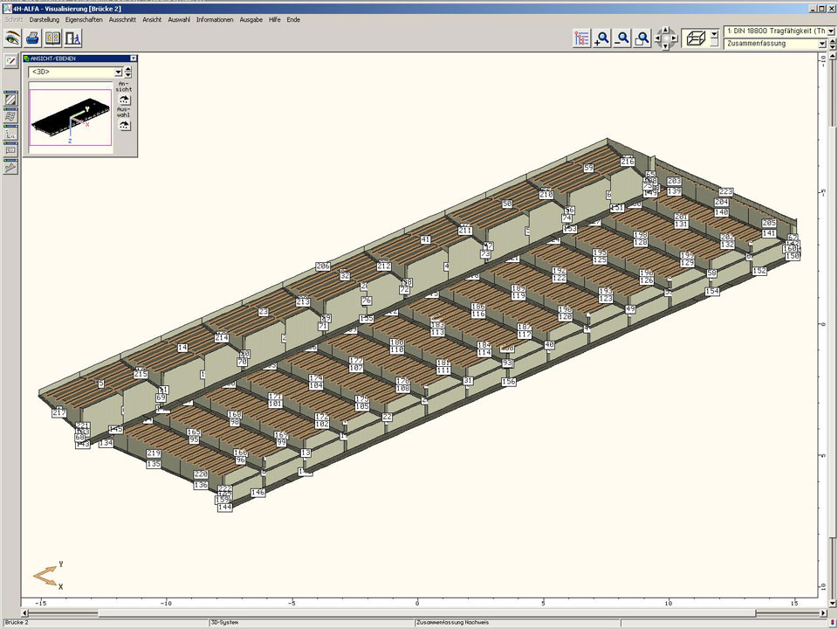
Task: Toggle the pencil icon at left sidebar top
Action: [x=10, y=60]
